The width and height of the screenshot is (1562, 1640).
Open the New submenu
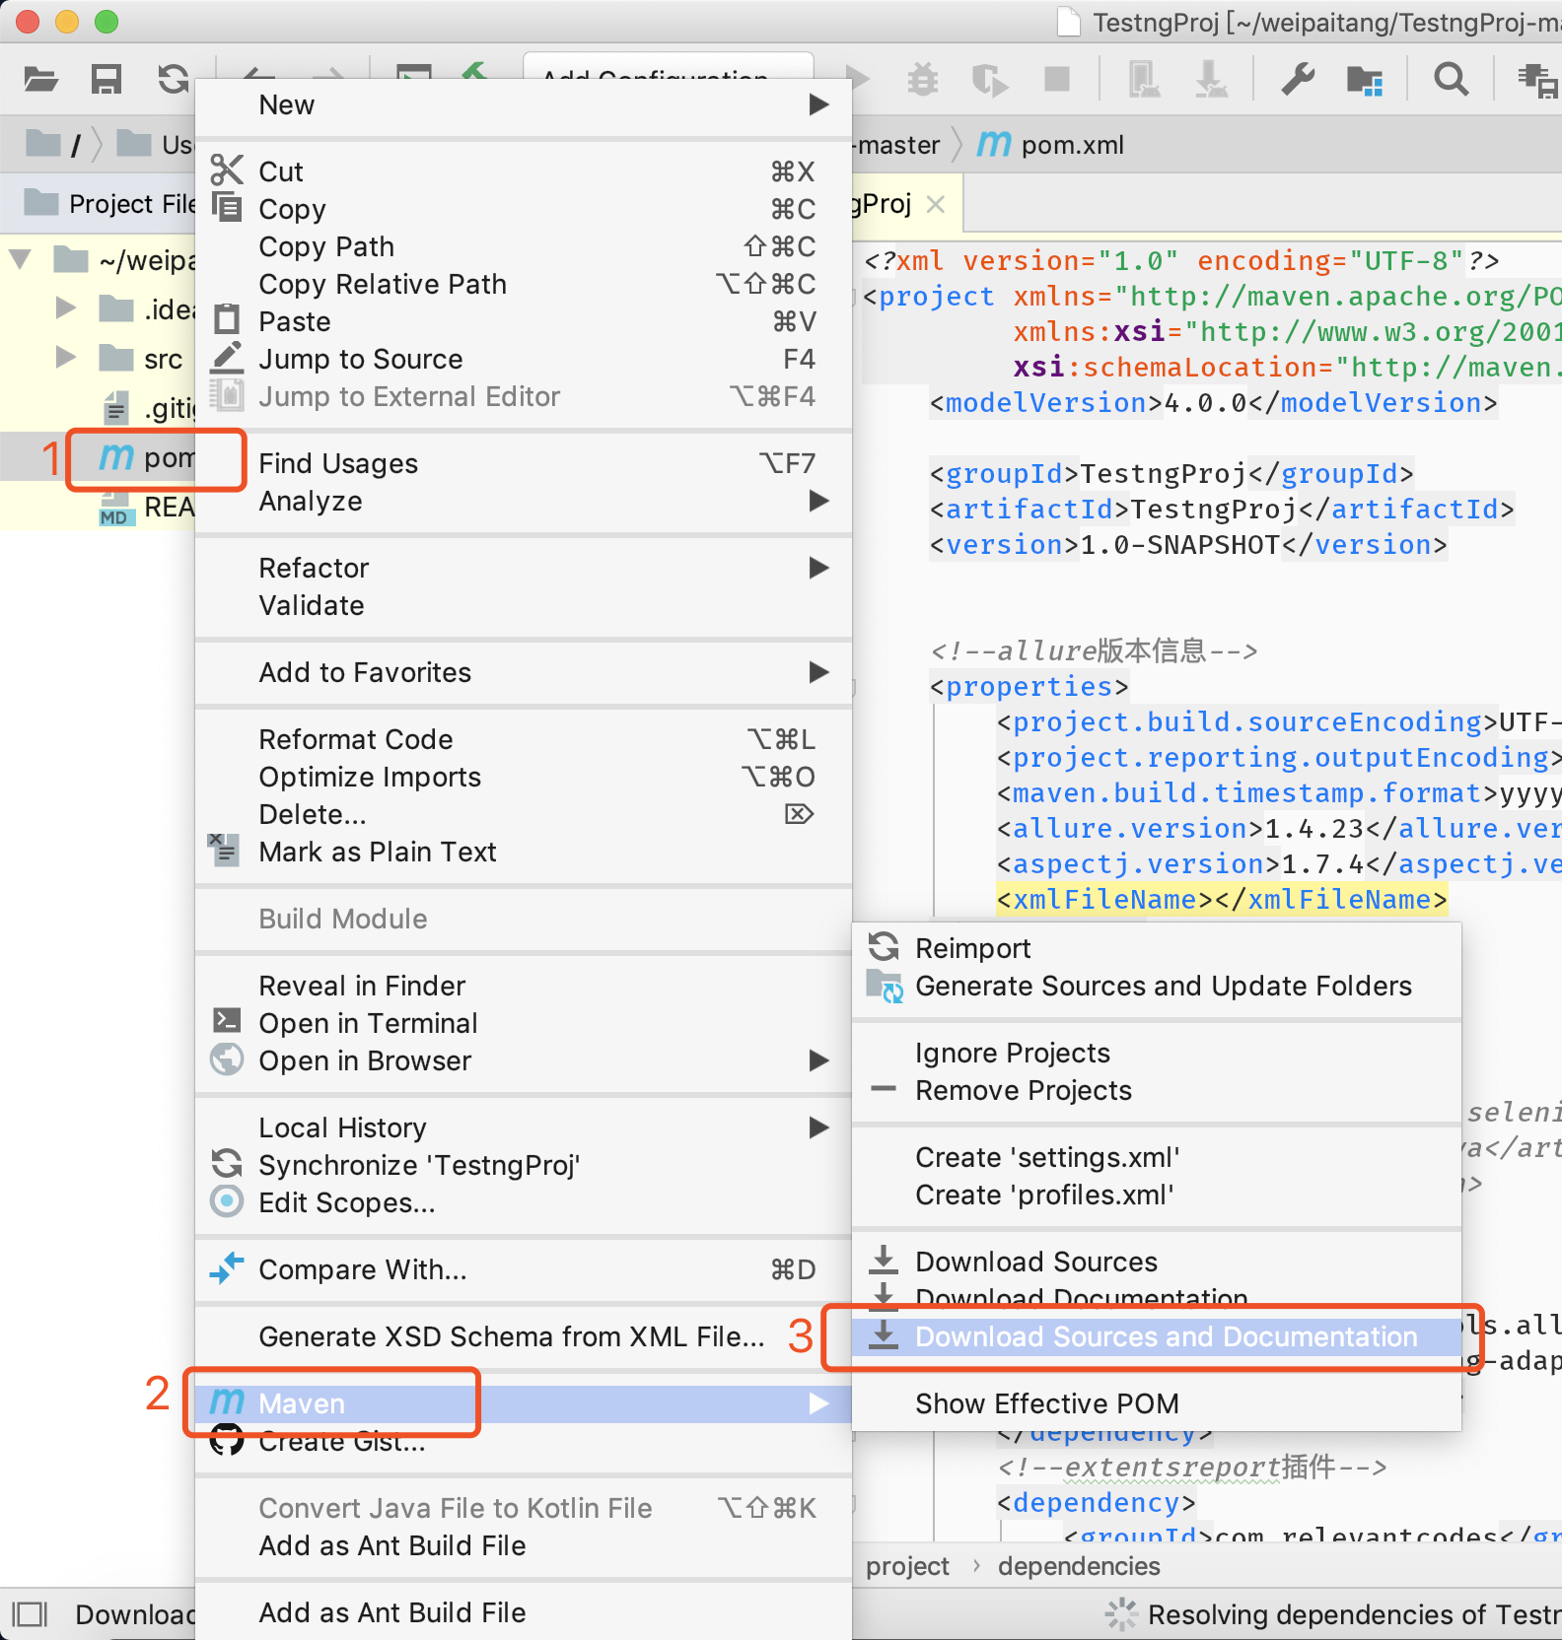pos(524,104)
